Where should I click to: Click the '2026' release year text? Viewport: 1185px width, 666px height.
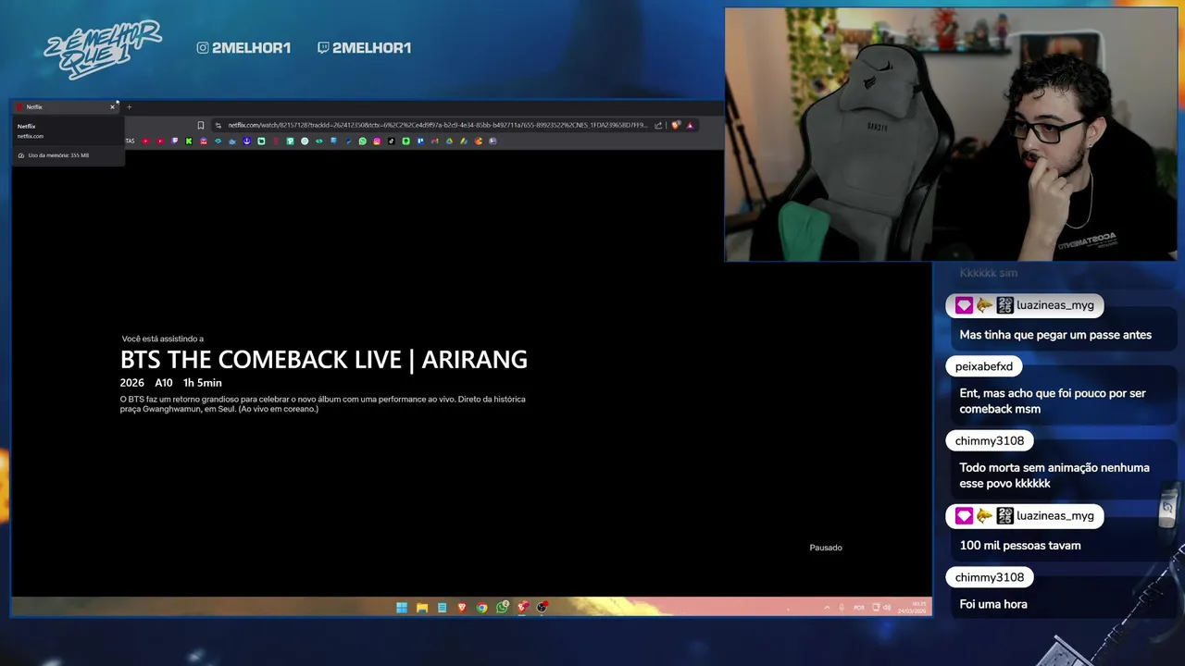pyautogui.click(x=132, y=383)
